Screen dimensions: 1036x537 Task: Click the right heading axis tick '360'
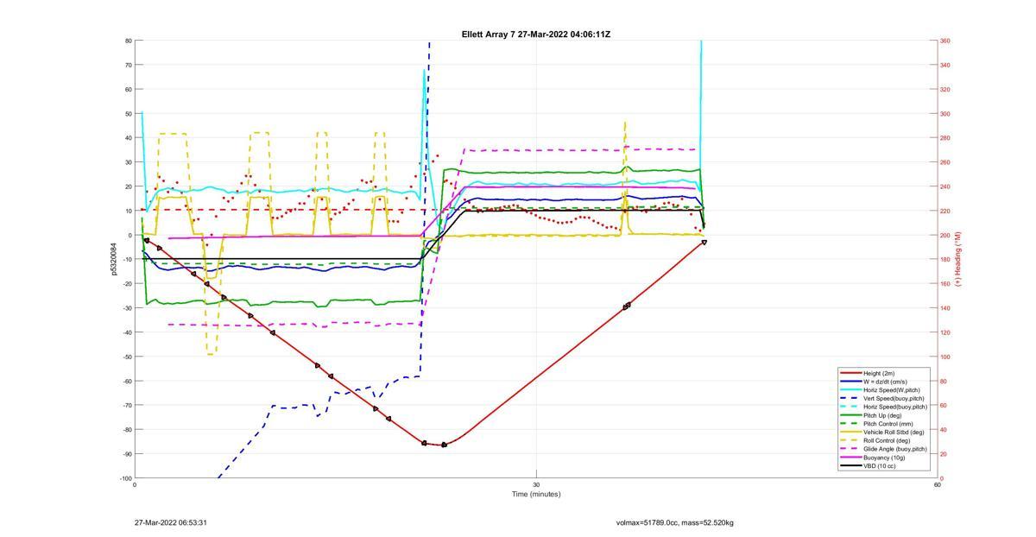tap(945, 41)
